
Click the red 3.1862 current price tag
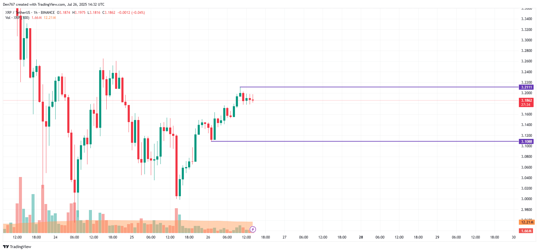[526, 100]
